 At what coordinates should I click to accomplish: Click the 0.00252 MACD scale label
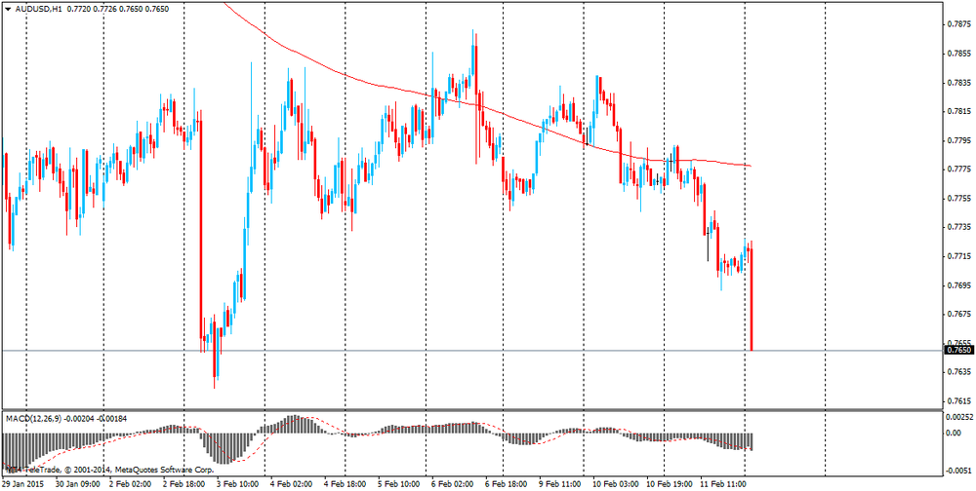click(961, 416)
